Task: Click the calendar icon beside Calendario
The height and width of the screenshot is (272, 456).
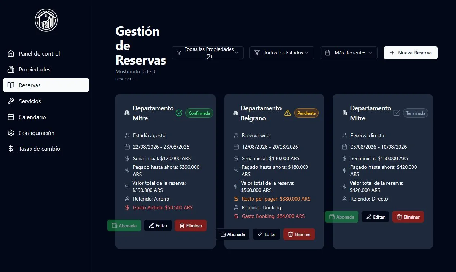Action: click(x=11, y=117)
